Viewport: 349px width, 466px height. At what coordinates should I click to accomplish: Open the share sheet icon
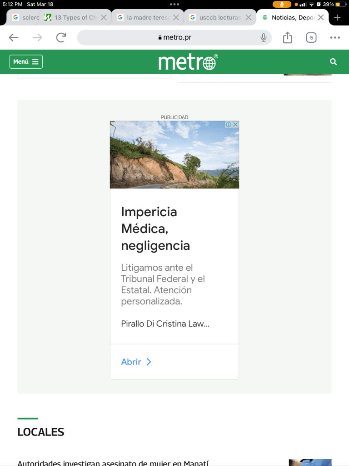tap(287, 38)
